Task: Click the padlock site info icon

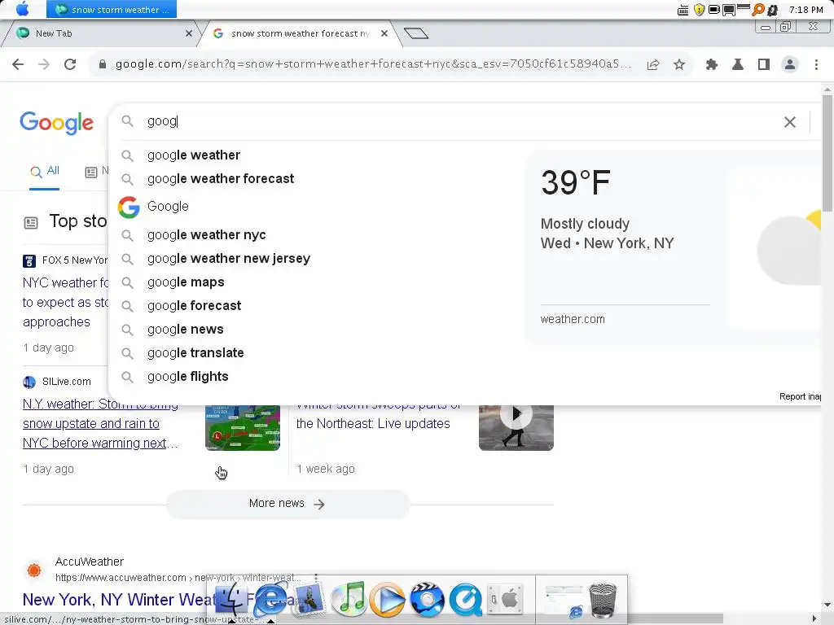Action: tap(103, 64)
